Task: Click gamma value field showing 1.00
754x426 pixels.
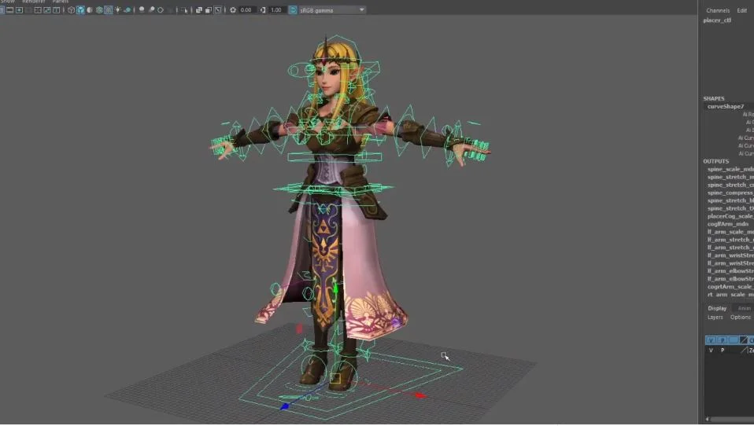Action: (x=277, y=10)
